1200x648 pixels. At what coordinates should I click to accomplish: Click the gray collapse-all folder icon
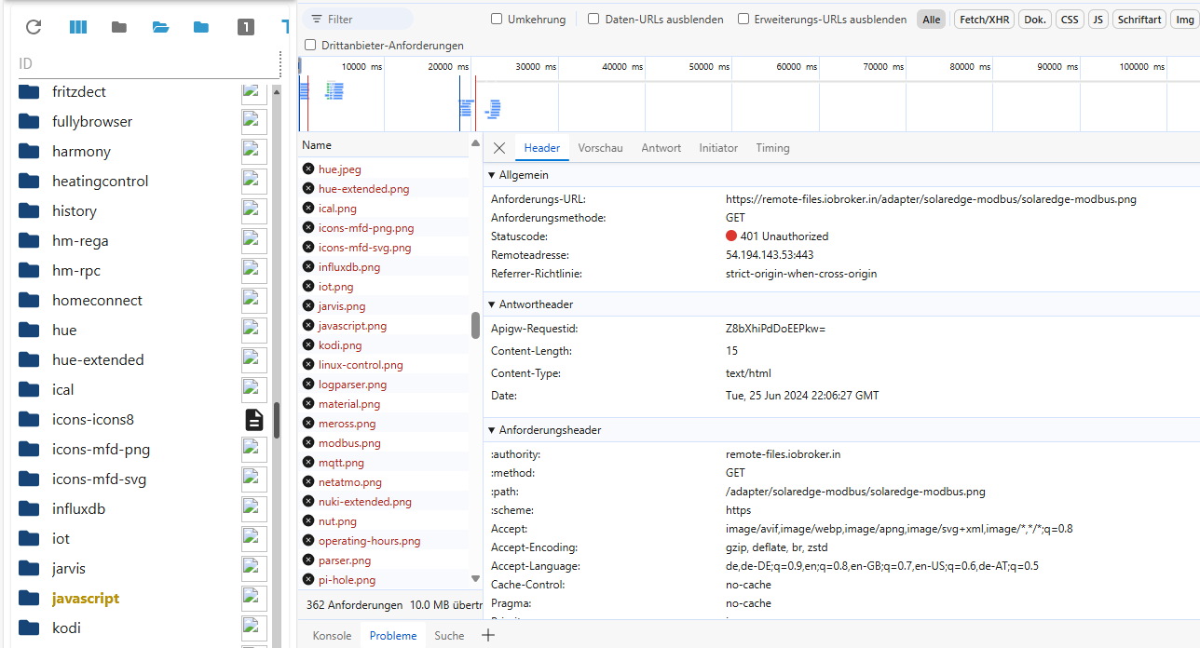click(119, 27)
